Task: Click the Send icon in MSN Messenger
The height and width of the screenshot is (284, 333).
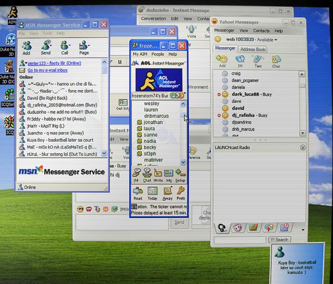Action: tap(46, 48)
